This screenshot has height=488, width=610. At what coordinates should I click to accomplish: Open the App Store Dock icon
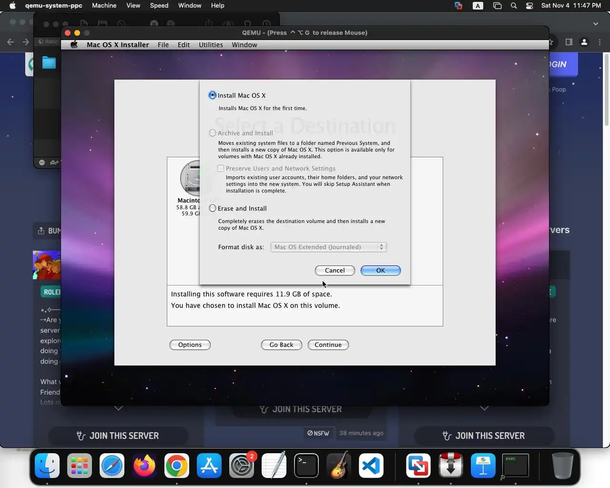[209, 466]
